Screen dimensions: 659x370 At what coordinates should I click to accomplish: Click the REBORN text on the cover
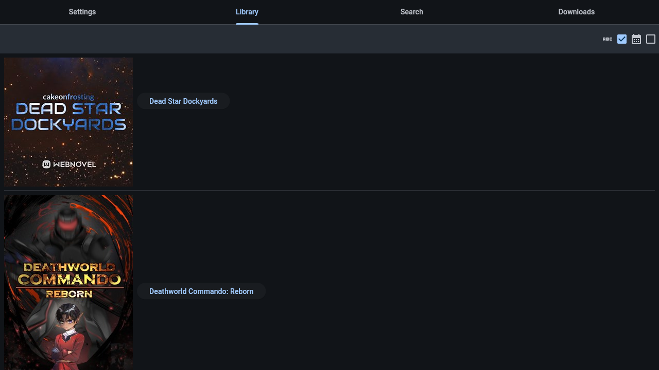(x=69, y=294)
